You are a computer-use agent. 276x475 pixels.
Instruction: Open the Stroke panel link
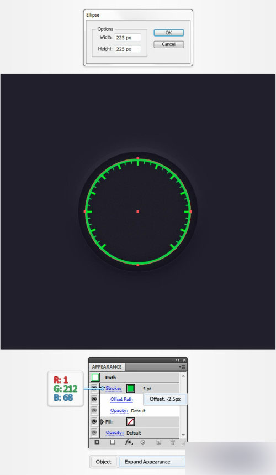(x=114, y=389)
